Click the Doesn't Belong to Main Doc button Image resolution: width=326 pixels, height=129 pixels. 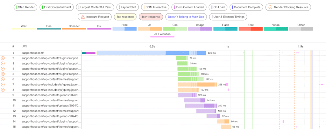pyautogui.click(x=186, y=17)
